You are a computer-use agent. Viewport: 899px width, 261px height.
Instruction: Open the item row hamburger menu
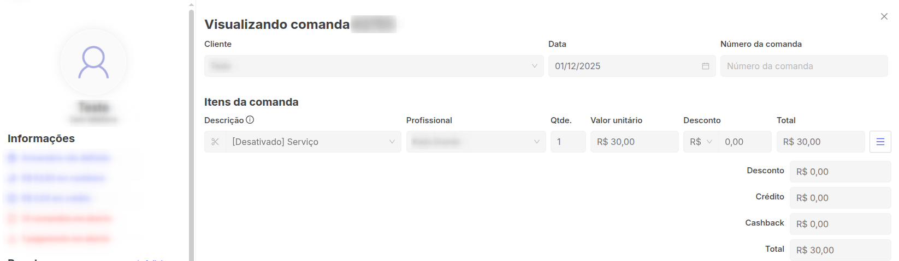pyautogui.click(x=880, y=142)
